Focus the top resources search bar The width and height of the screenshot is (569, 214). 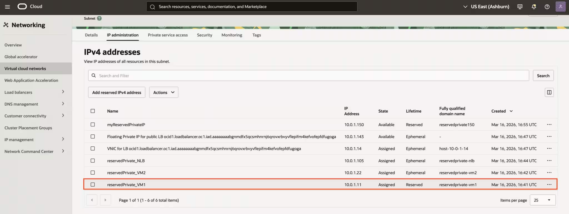click(x=252, y=7)
